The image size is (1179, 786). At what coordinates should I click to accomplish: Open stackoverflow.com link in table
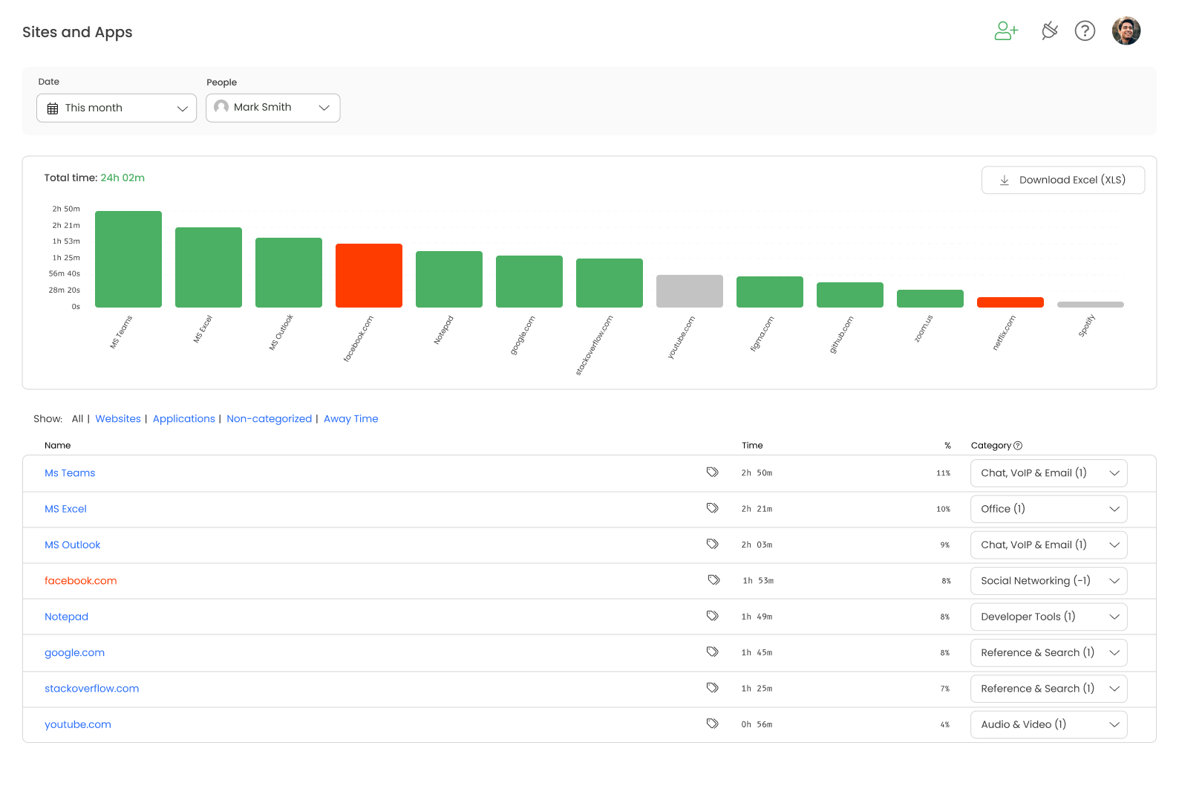(x=91, y=689)
